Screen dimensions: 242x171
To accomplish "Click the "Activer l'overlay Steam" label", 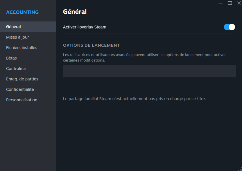I will 85,27.
